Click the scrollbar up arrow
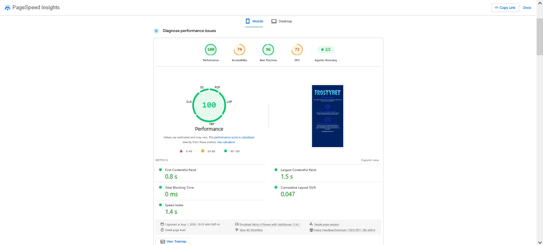 [x=539, y=3]
